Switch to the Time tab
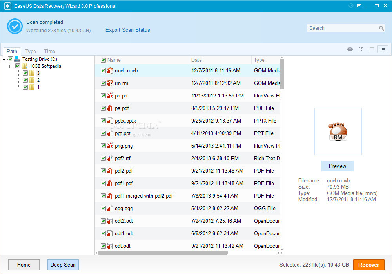This screenshot has width=392, height=274. [49, 51]
